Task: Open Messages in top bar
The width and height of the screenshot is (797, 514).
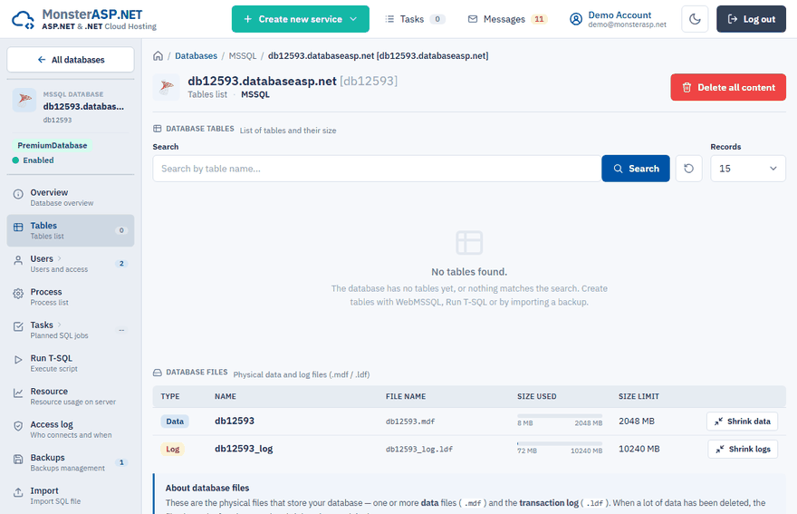Action: click(x=507, y=19)
